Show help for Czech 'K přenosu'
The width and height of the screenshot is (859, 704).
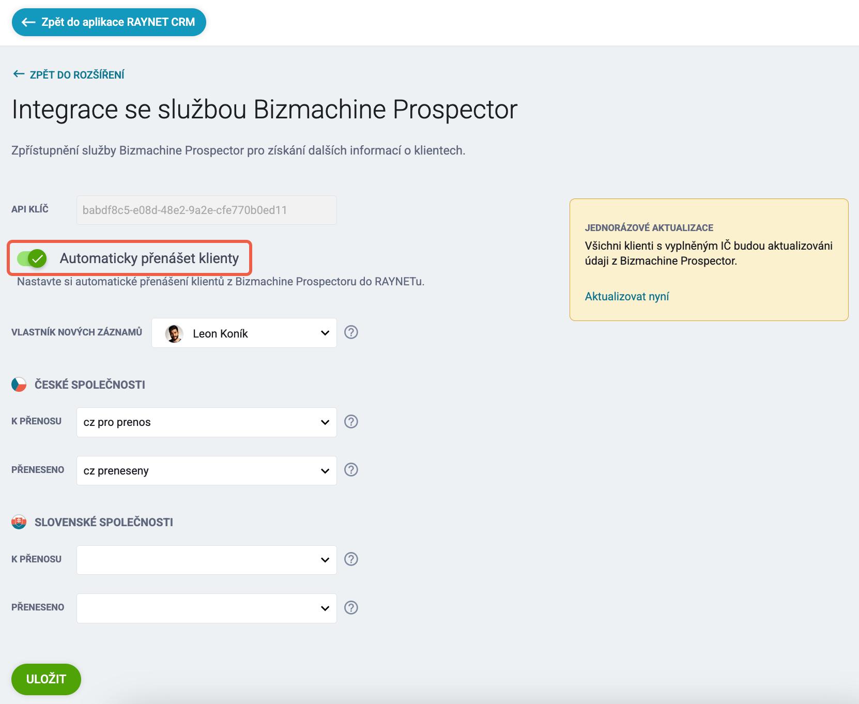[x=351, y=422]
